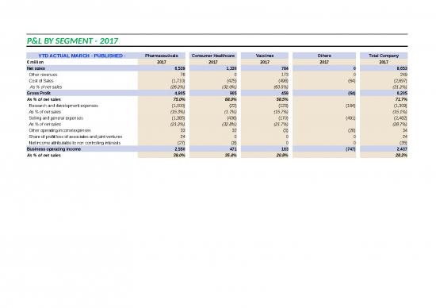Click the 'P&L BY SEGMENT - 2017' title
The image size is (436, 308).
pyautogui.click(x=72, y=41)
